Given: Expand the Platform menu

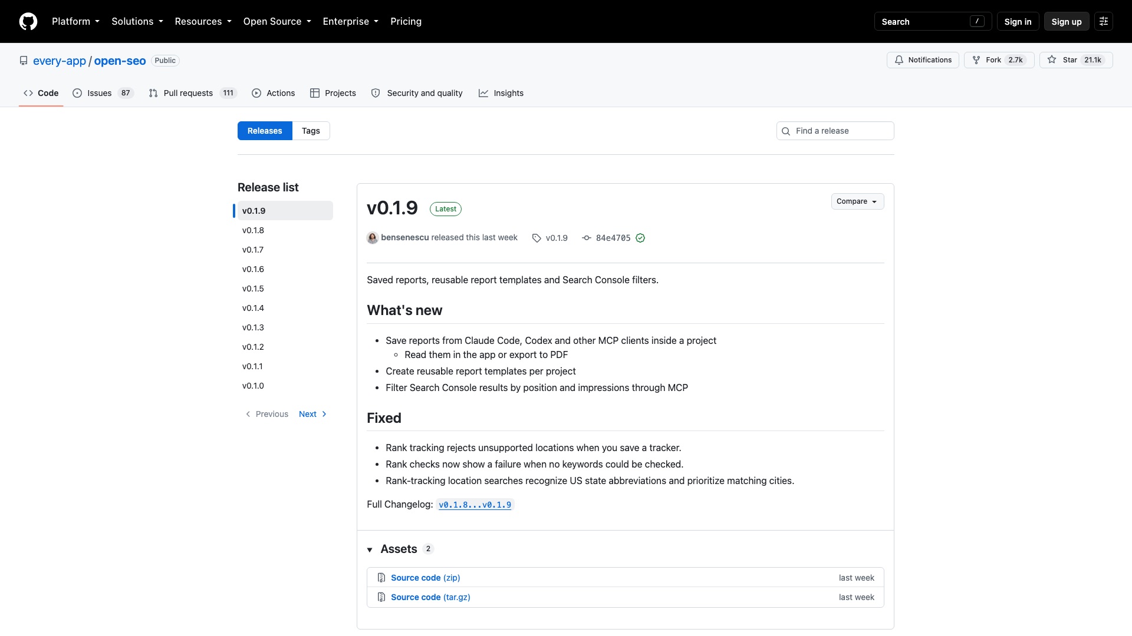Looking at the screenshot, I should [75, 21].
